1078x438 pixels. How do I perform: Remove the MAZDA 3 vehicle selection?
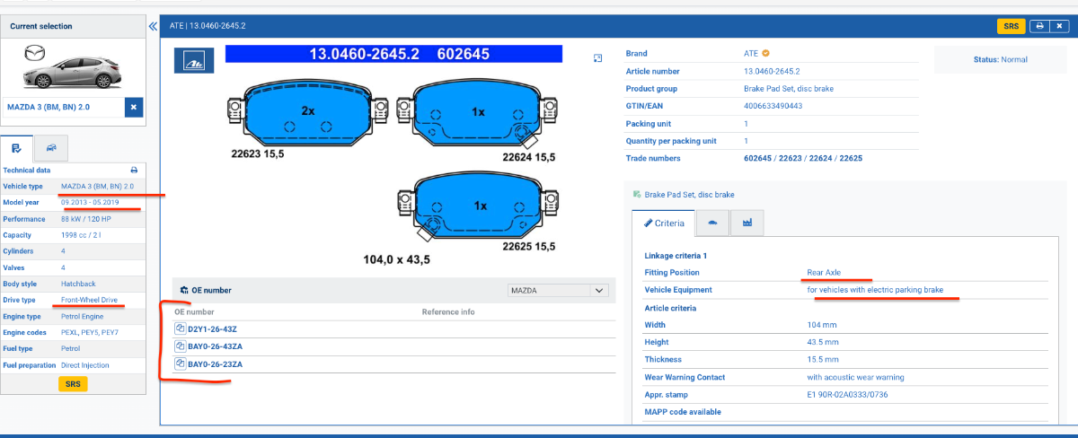tap(134, 108)
